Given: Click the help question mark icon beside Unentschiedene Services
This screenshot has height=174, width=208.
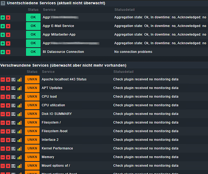Looking at the screenshot, I should click(3, 3).
